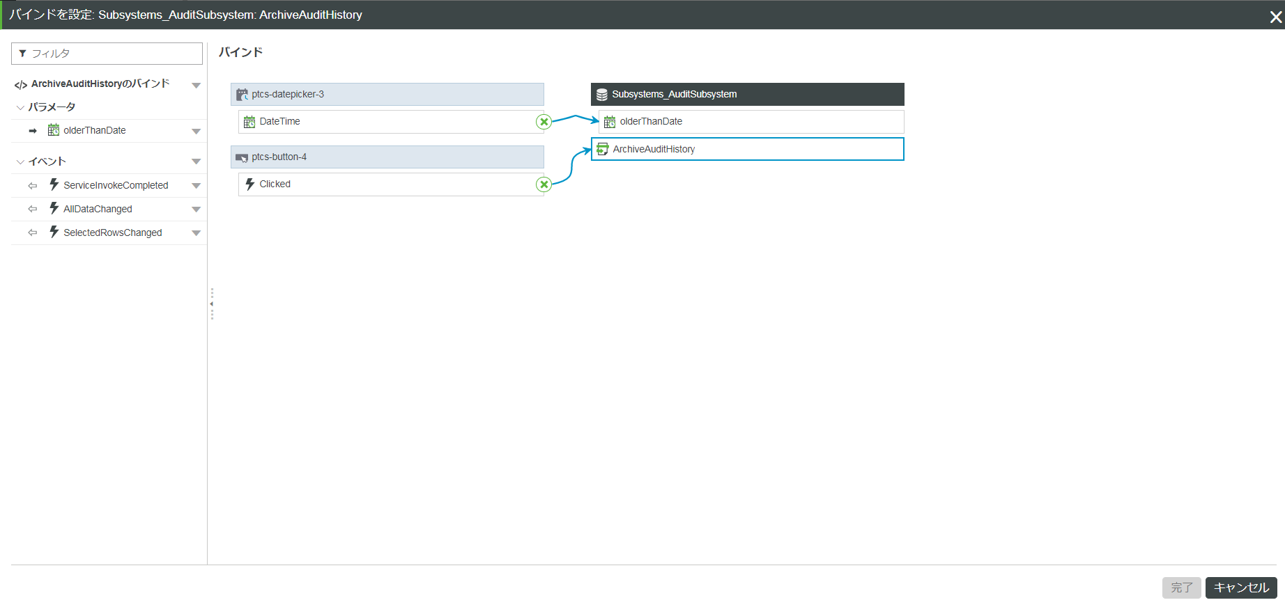This screenshot has height=607, width=1285.
Task: Click the キャンセル button
Action: (1241, 588)
